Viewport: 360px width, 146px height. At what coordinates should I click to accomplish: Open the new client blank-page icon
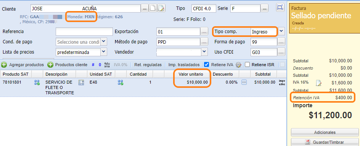[x=153, y=8]
